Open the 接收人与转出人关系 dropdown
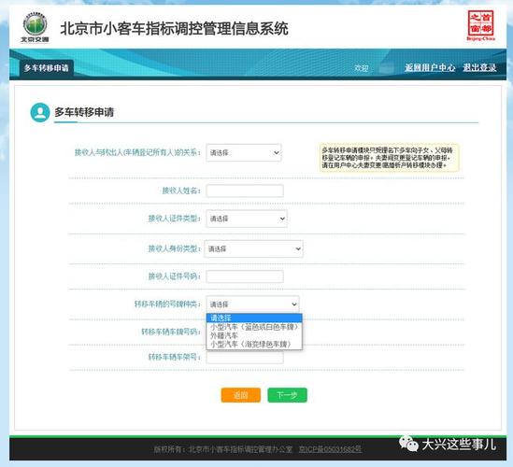Viewport: 513px width, 467px height. pos(244,153)
